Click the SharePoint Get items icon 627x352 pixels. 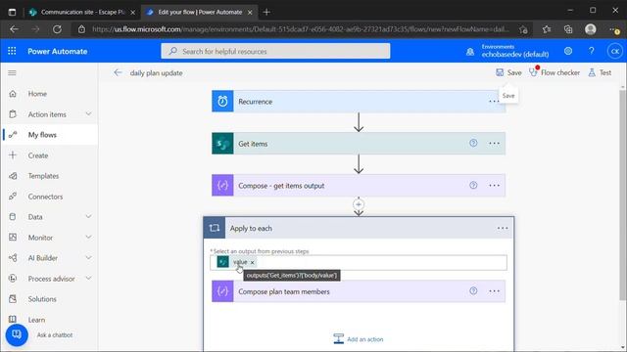[222, 144]
